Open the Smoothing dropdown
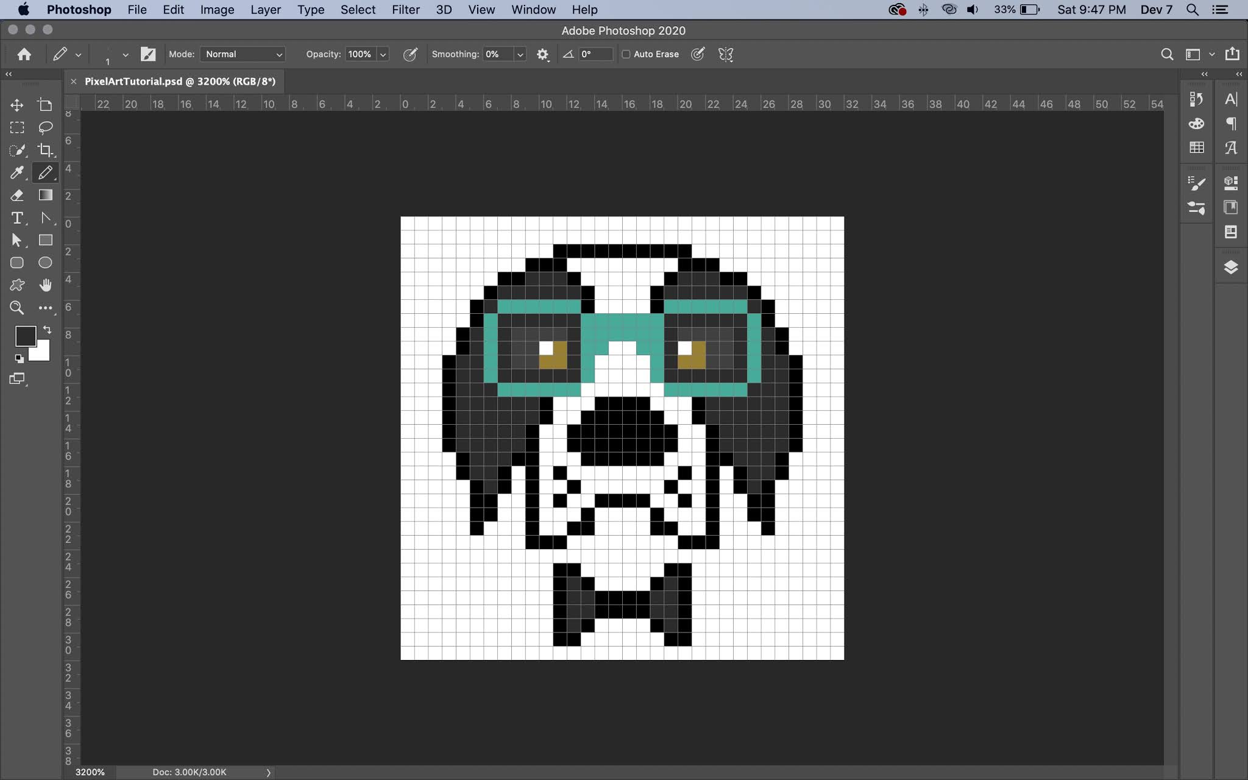1248x780 pixels. pos(519,54)
